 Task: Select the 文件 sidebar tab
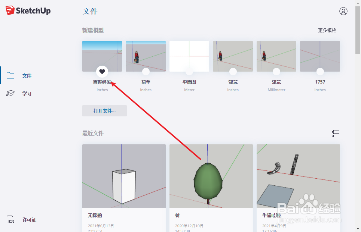tap(27, 76)
